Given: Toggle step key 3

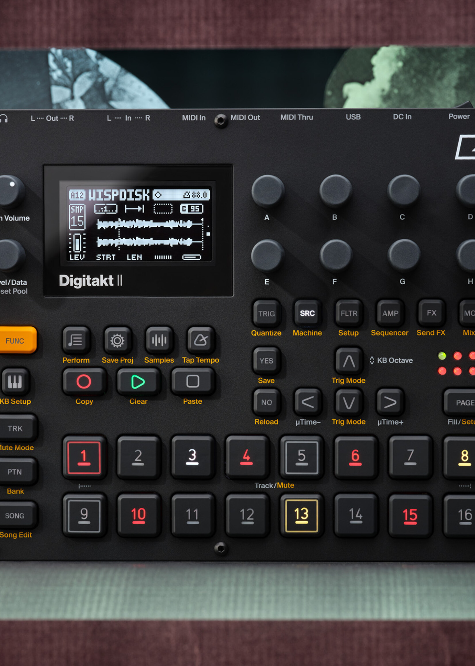Looking at the screenshot, I should [x=192, y=457].
